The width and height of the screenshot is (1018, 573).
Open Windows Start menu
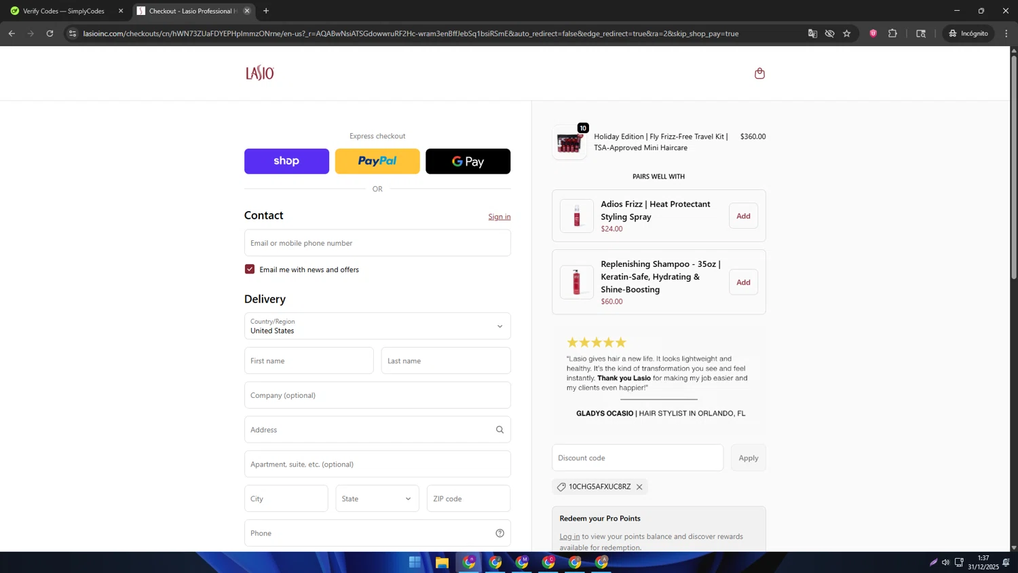415,562
